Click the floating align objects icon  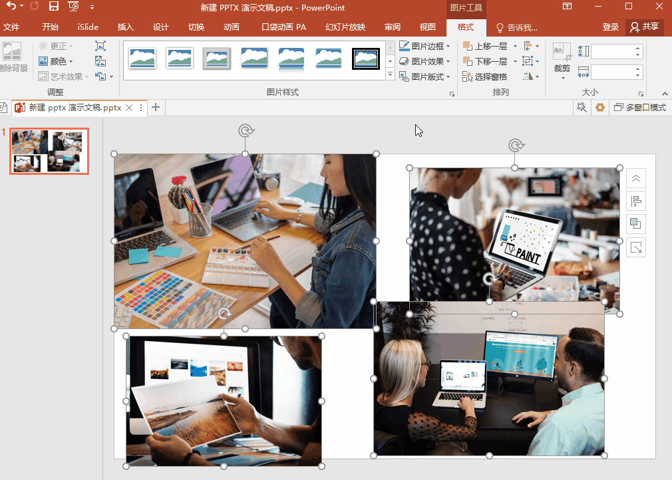click(636, 201)
